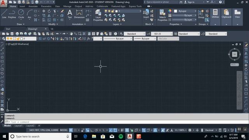The width and height of the screenshot is (249, 140).
Task: Toggle annotation visibility icon in status bar
Action: click(163, 130)
